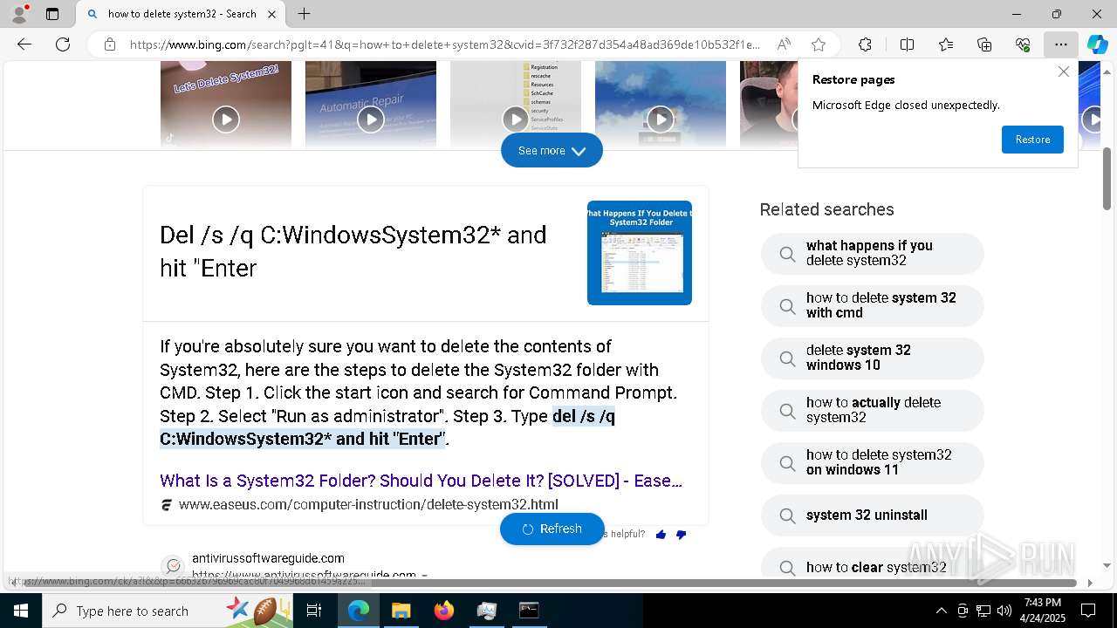The height and width of the screenshot is (628, 1117).
Task: Open the EaseUS 'What Is a System32 Folder' link
Action: tap(421, 481)
